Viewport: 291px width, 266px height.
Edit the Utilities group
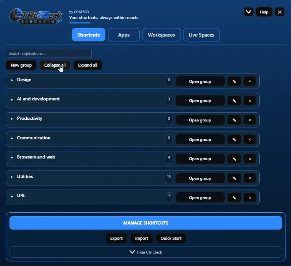[234, 178]
